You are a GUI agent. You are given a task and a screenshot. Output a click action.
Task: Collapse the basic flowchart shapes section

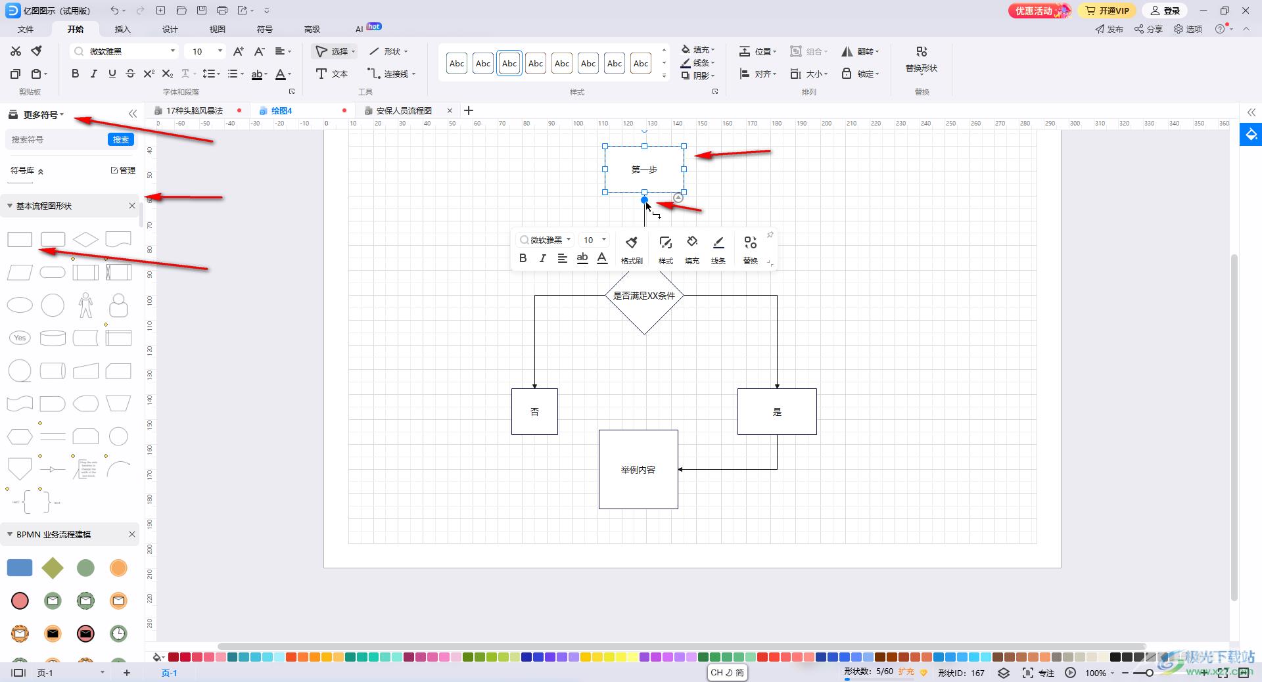click(10, 206)
